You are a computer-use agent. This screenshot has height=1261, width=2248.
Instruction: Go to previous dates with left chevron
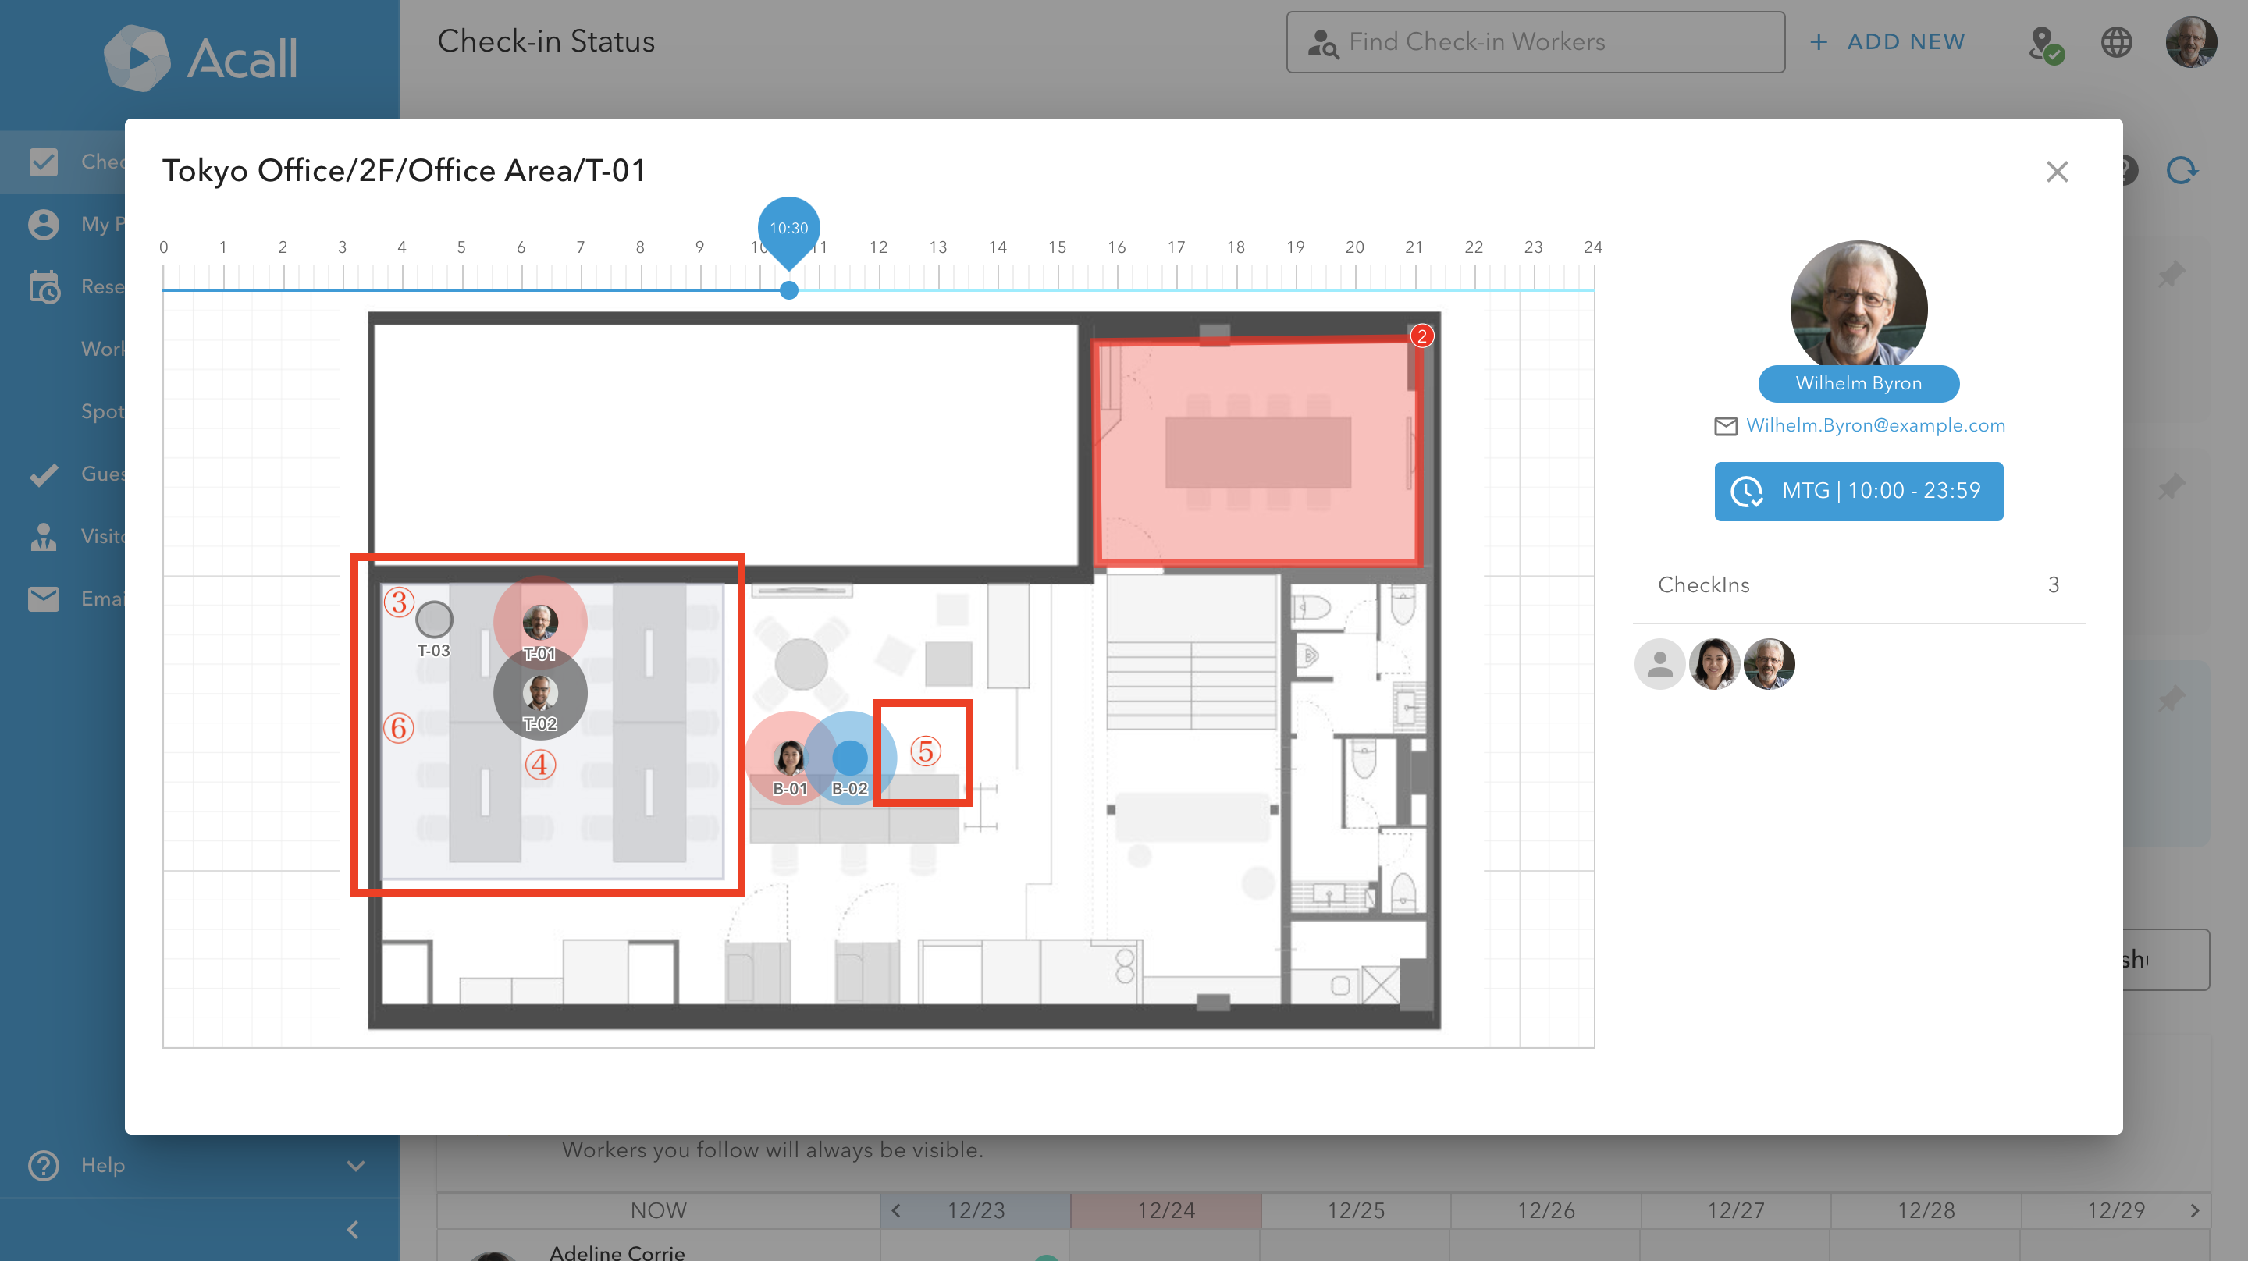point(896,1210)
